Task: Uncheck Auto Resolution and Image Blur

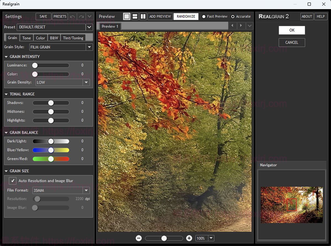Action: tap(13, 181)
